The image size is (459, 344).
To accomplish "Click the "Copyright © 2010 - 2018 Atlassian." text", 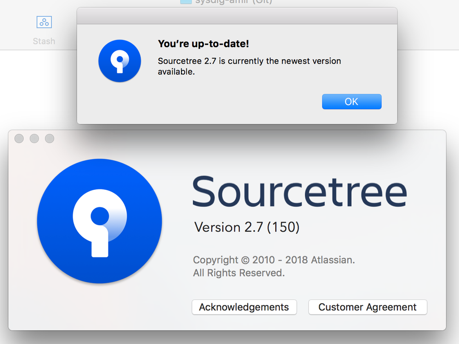I will [274, 260].
